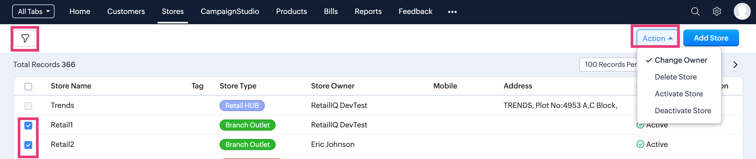Collapse the Action dropdown
Screen dimensions: 756x159
click(657, 38)
